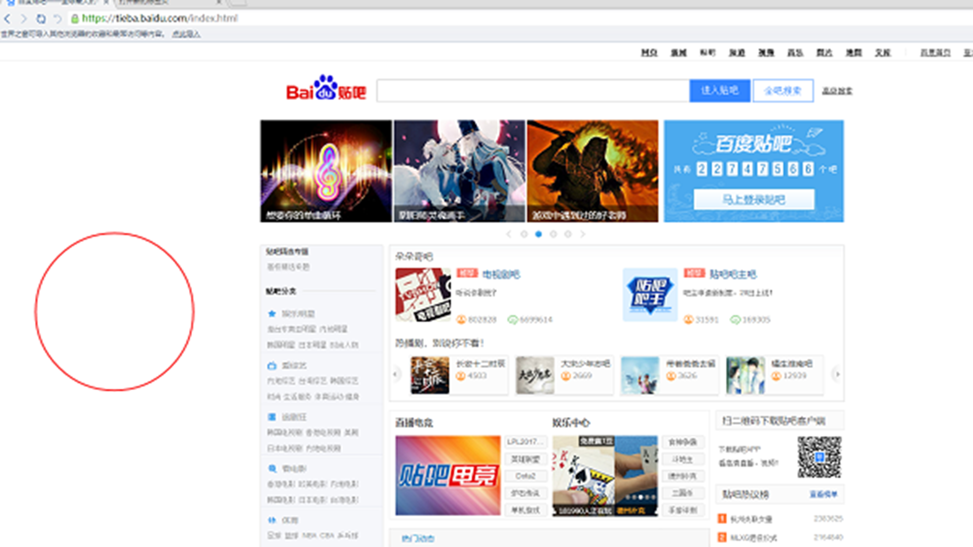
Task: Go to the previous banner using left chevron
Action: [509, 234]
